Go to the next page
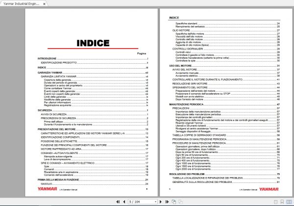Image resolution: width=294 pixels, height=206 pixels. tap(161, 202)
